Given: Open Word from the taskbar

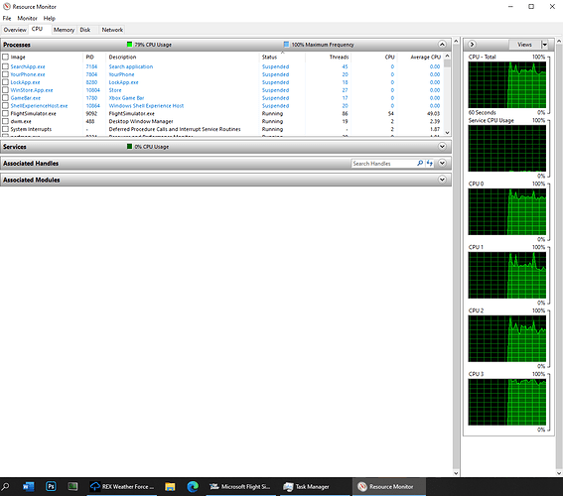Looking at the screenshot, I should click(x=28, y=487).
